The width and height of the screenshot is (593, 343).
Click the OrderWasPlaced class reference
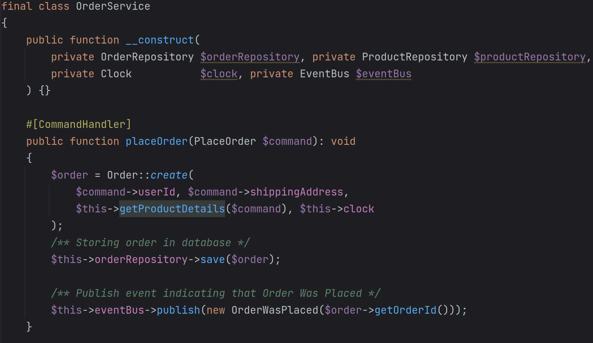pyautogui.click(x=275, y=310)
